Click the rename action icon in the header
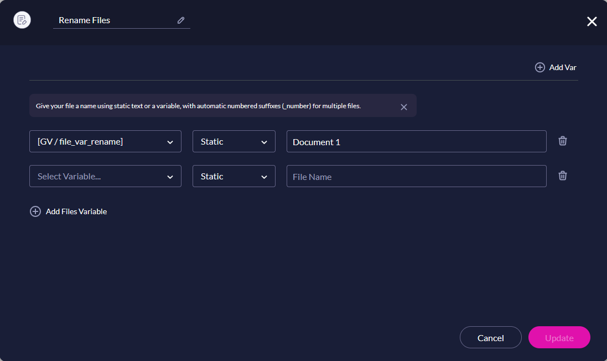 pyautogui.click(x=22, y=20)
